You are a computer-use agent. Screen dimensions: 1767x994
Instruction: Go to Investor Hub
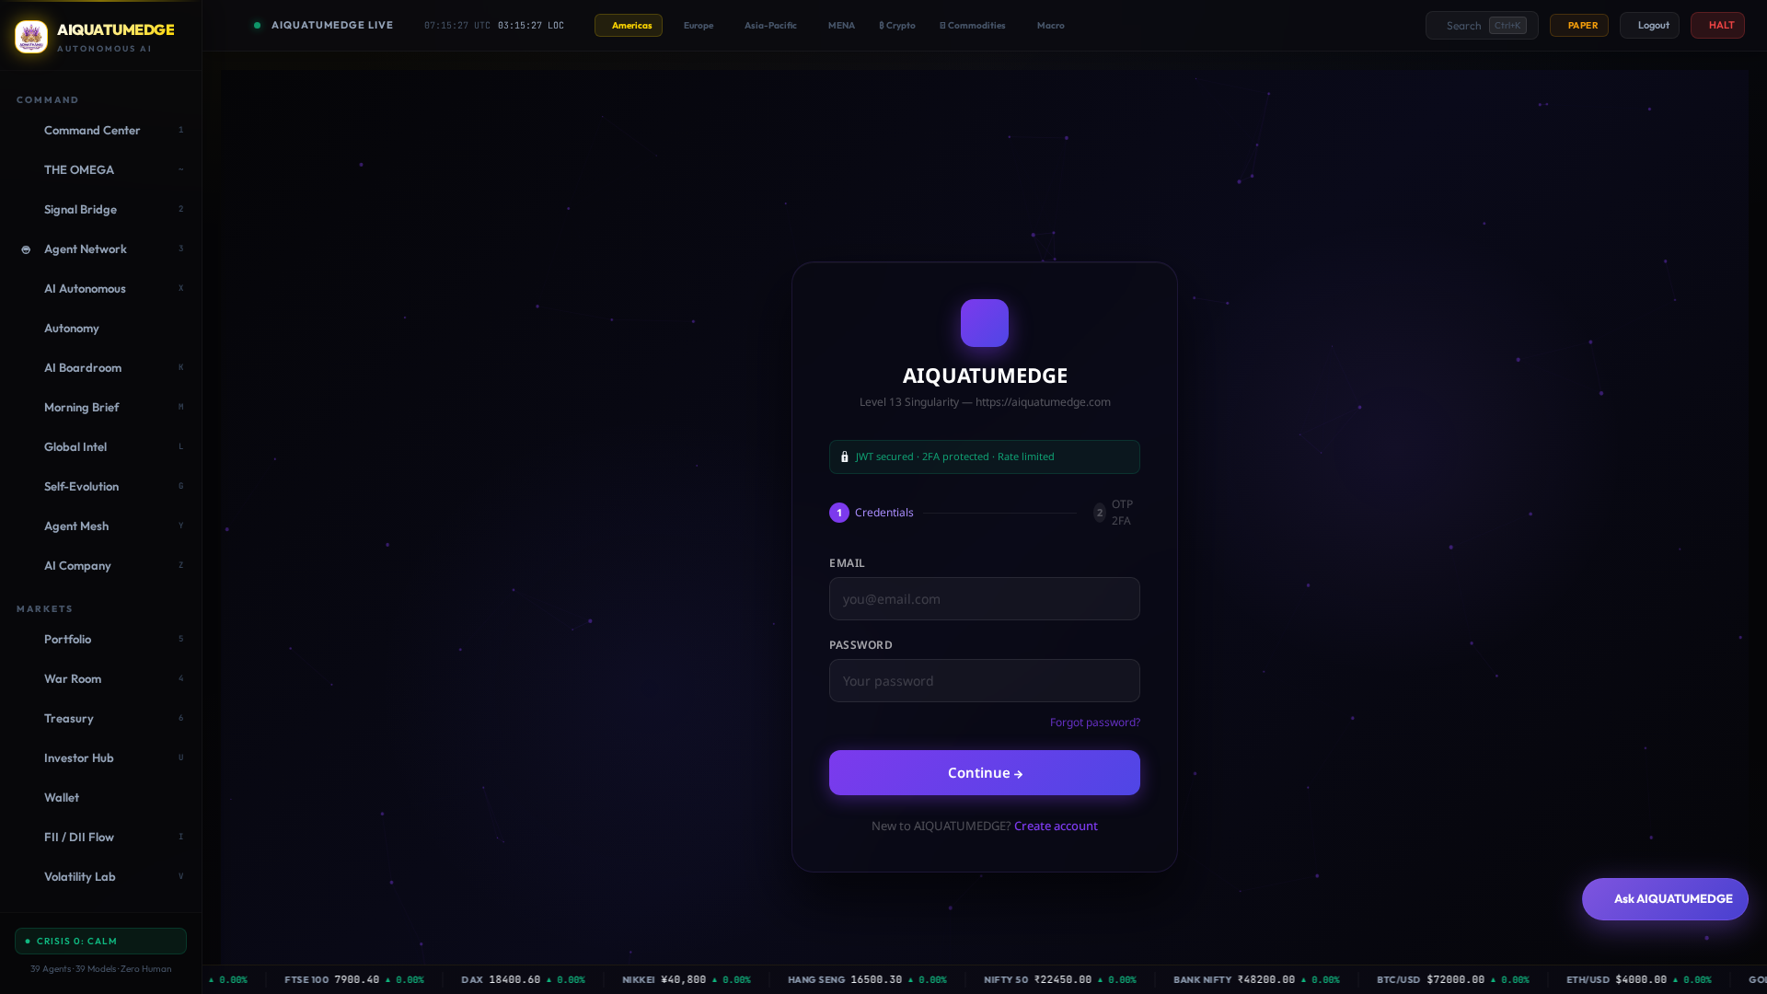tap(101, 758)
